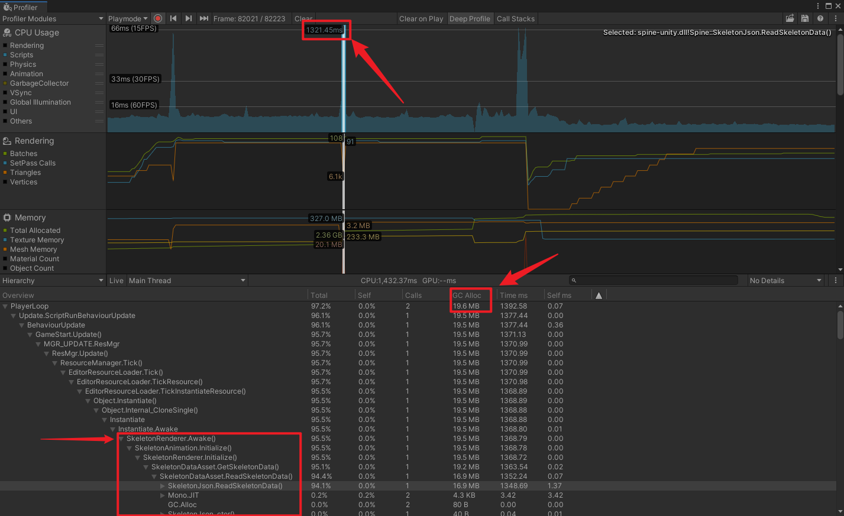Screen dimensions: 844x516
Task: Click the Save profiler data icon
Action: point(805,18)
